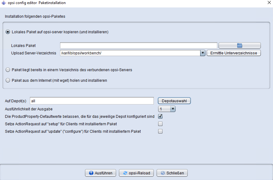
Task: Close the Paketinstallation window
Action: tap(269, 2)
